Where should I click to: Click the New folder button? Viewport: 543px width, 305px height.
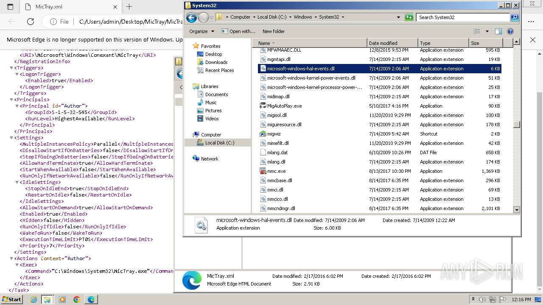tap(274, 31)
